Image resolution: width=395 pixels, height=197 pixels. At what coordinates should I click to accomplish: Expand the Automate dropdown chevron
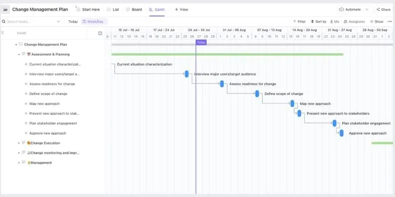tap(367, 9)
